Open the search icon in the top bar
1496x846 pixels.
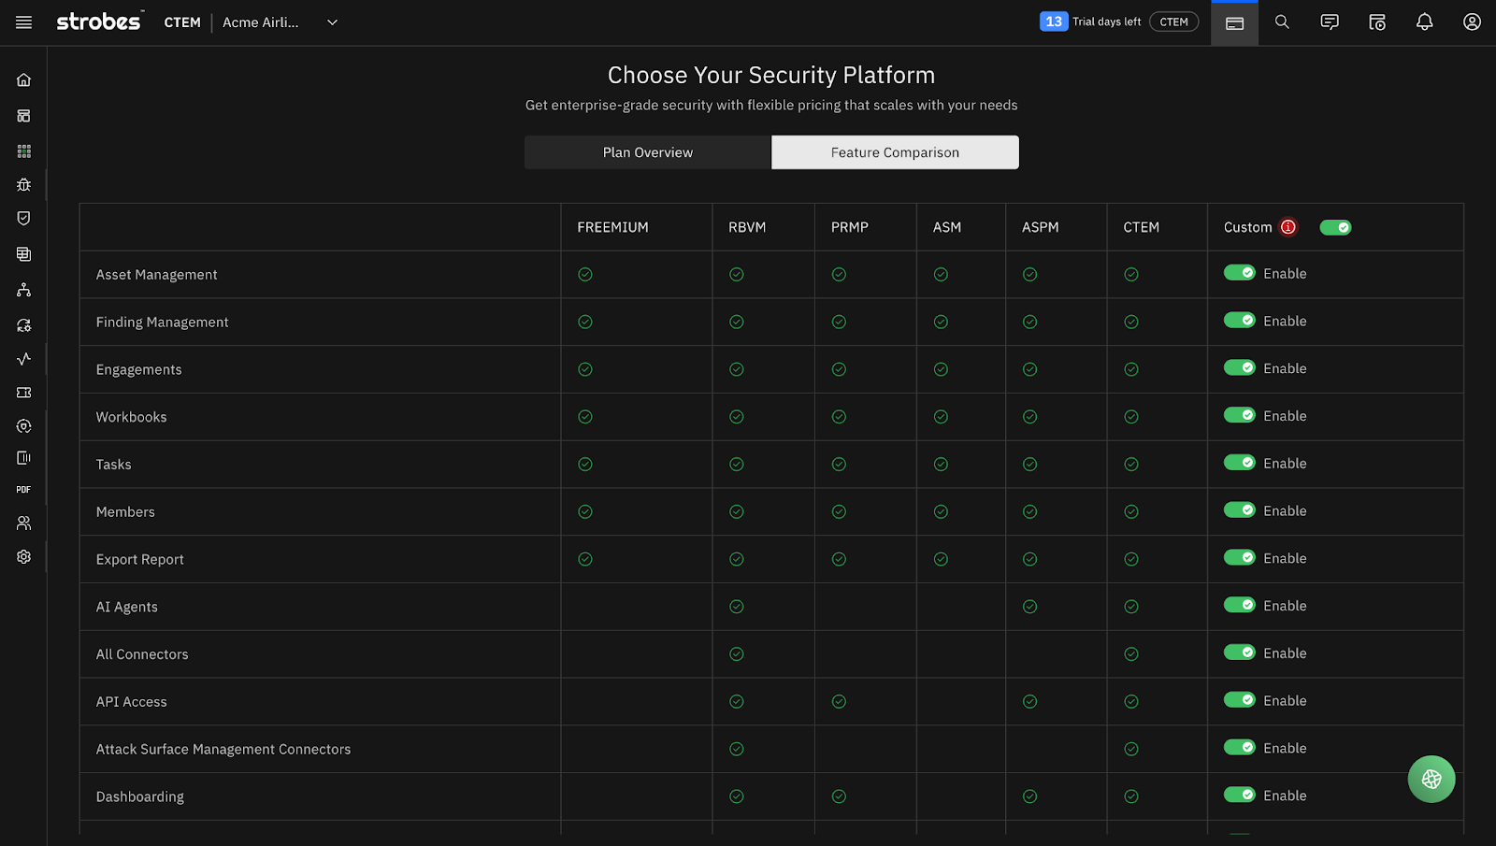tap(1282, 22)
